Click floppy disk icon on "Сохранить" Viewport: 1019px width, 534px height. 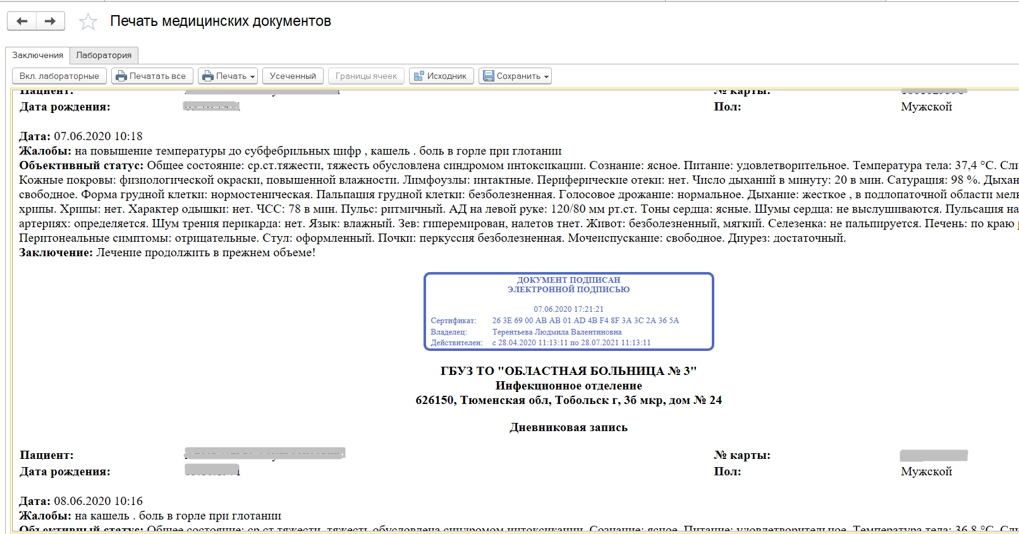click(488, 76)
